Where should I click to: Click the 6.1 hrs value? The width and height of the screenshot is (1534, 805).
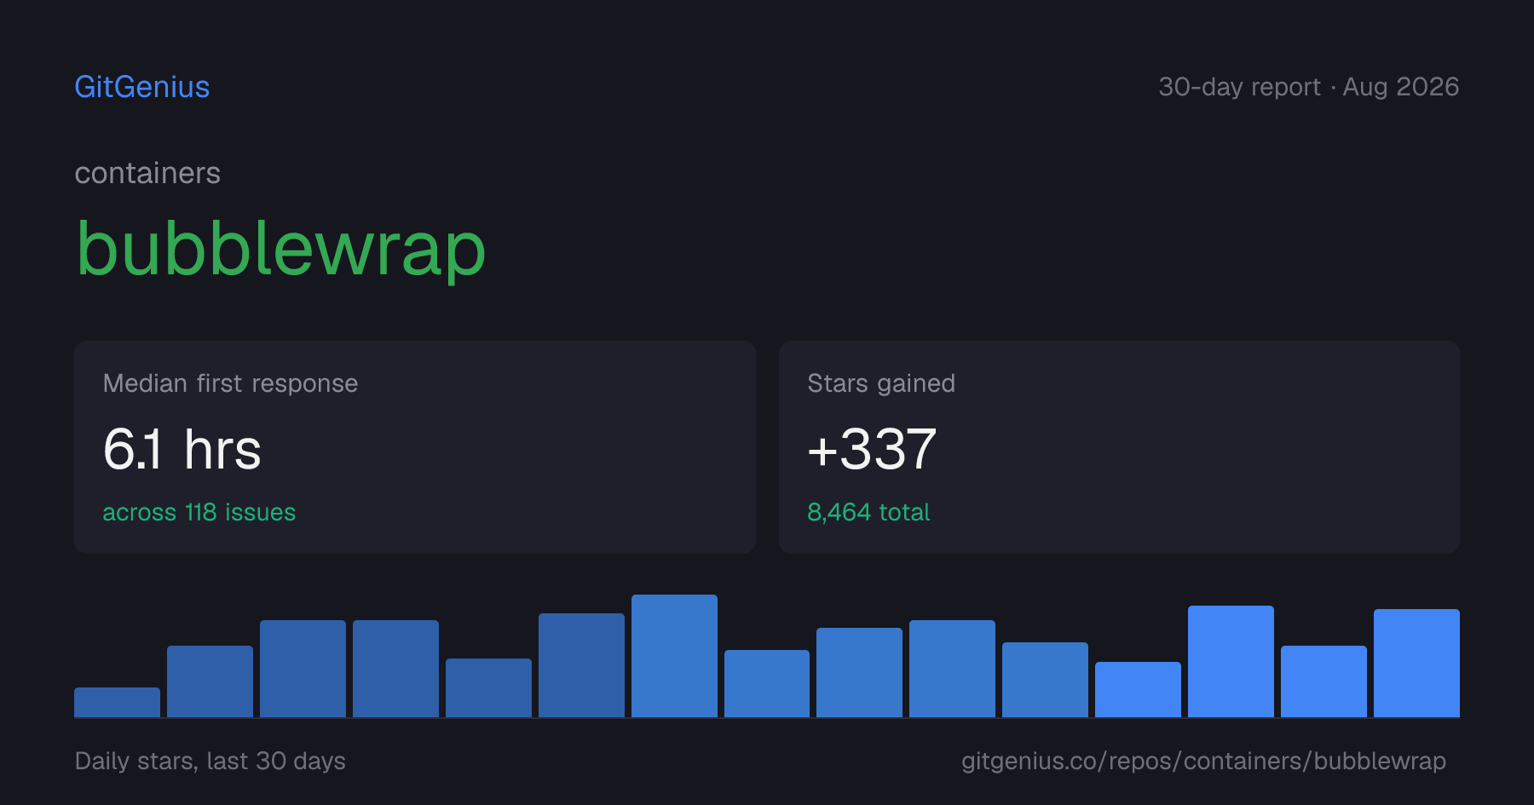[x=182, y=449]
